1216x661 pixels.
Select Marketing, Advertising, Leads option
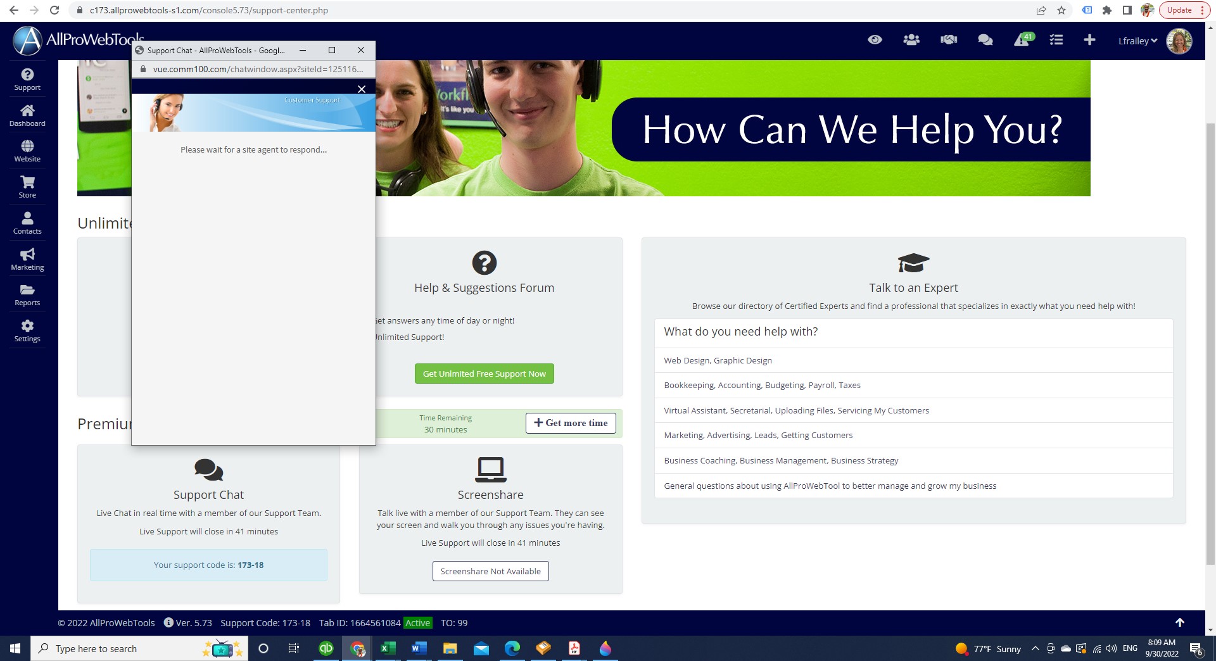tap(913, 435)
